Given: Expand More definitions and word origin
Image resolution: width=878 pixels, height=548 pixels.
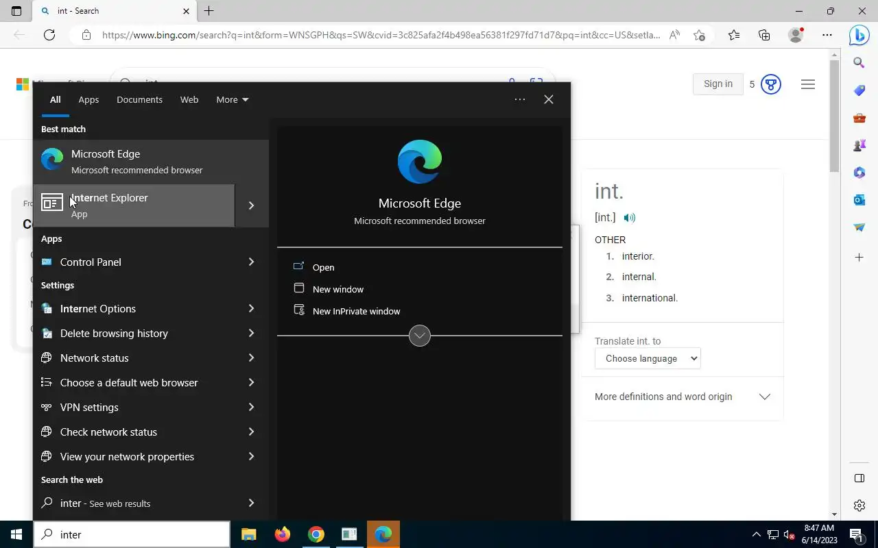Looking at the screenshot, I should pyautogui.click(x=683, y=397).
